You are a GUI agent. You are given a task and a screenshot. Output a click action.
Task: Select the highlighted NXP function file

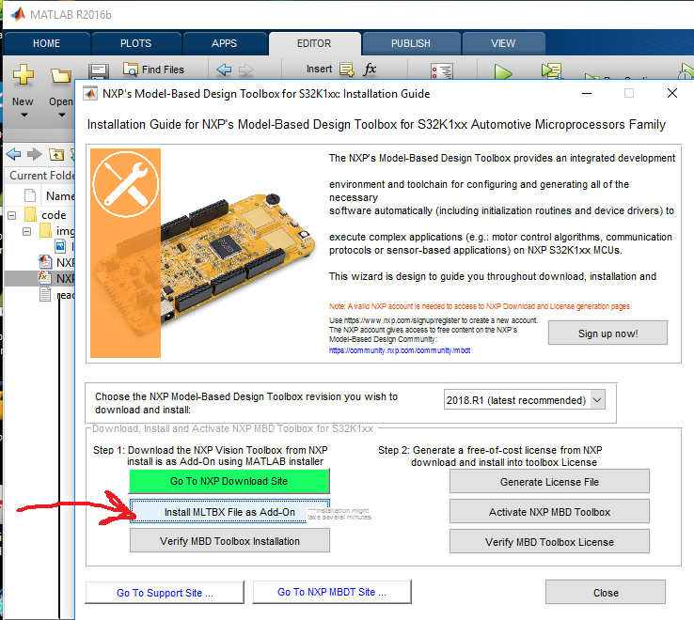click(56, 278)
